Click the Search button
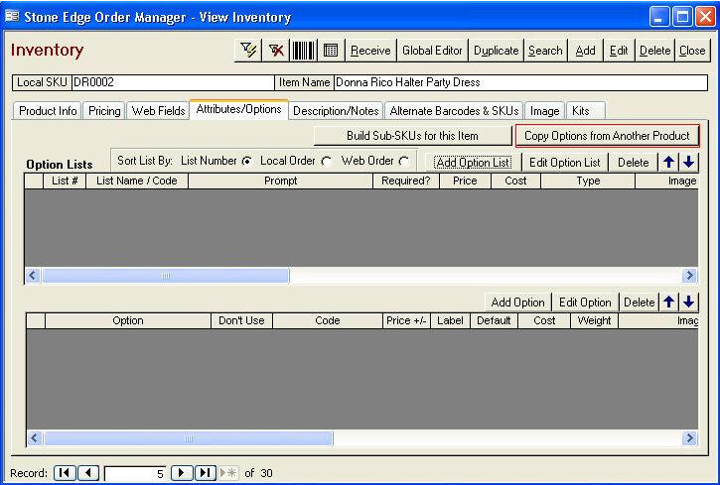This screenshot has height=485, width=720. (x=545, y=50)
